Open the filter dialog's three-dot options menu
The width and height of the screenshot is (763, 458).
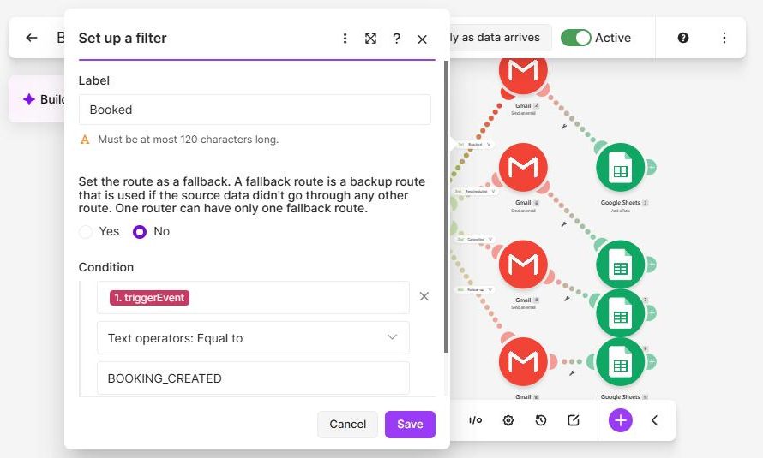coord(345,39)
